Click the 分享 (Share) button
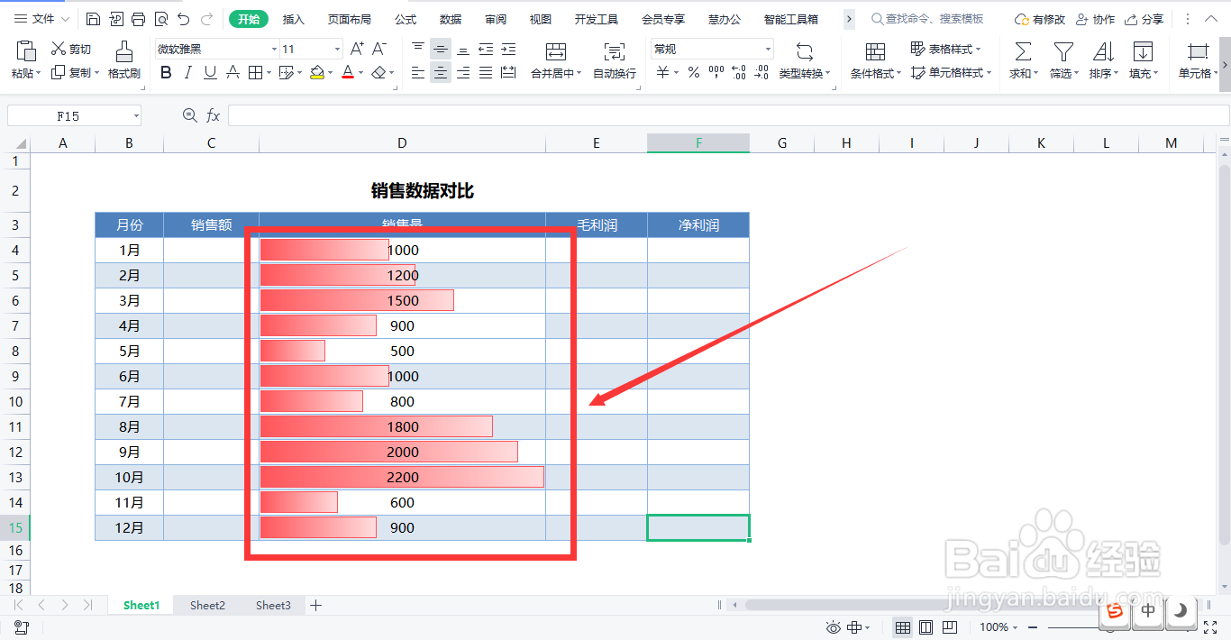1231x640 pixels. [1144, 19]
